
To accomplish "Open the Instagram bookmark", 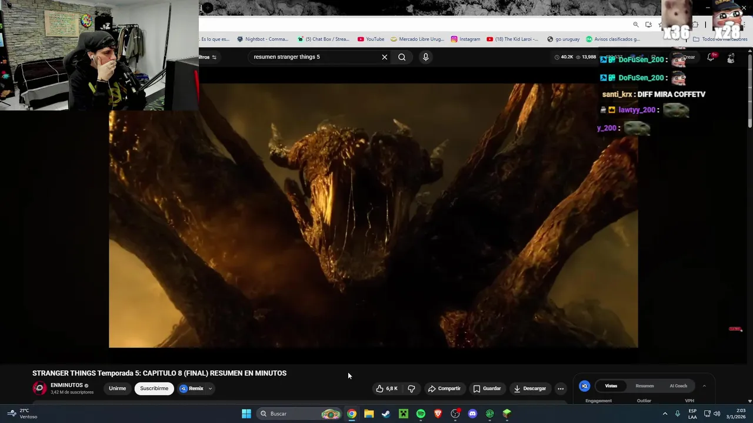I will coord(465,39).
